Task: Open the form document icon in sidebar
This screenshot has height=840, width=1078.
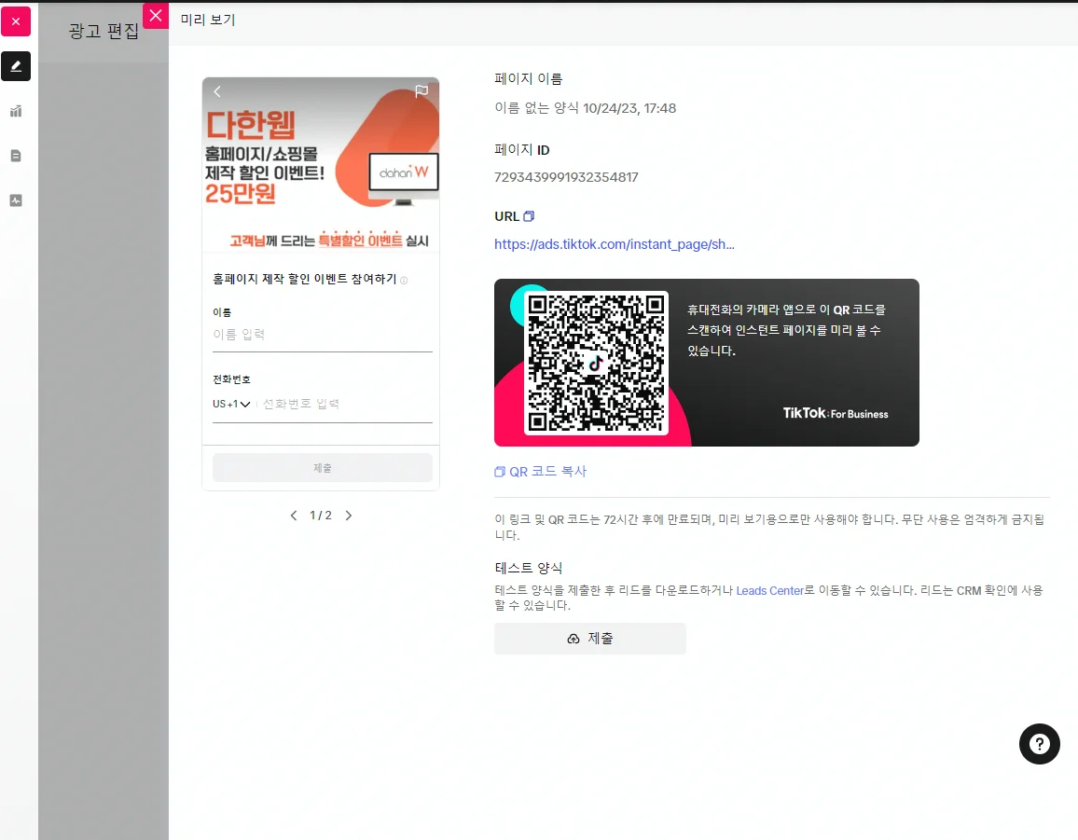Action: tap(15, 156)
